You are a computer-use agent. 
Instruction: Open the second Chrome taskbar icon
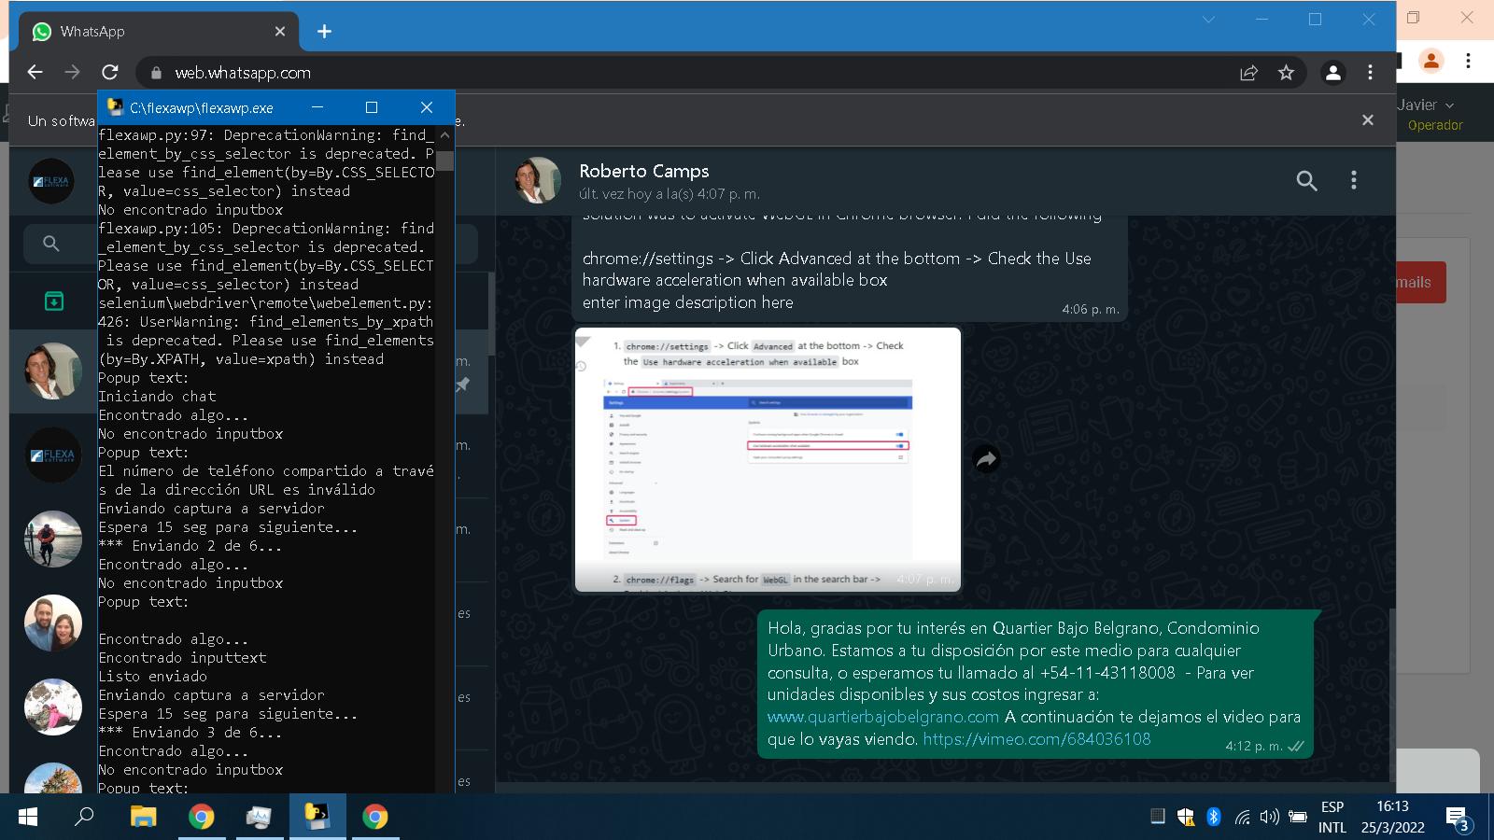pyautogui.click(x=375, y=817)
